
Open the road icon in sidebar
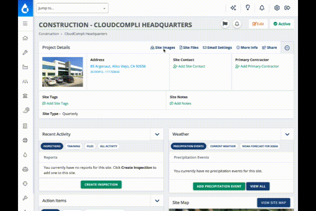coord(25,81)
